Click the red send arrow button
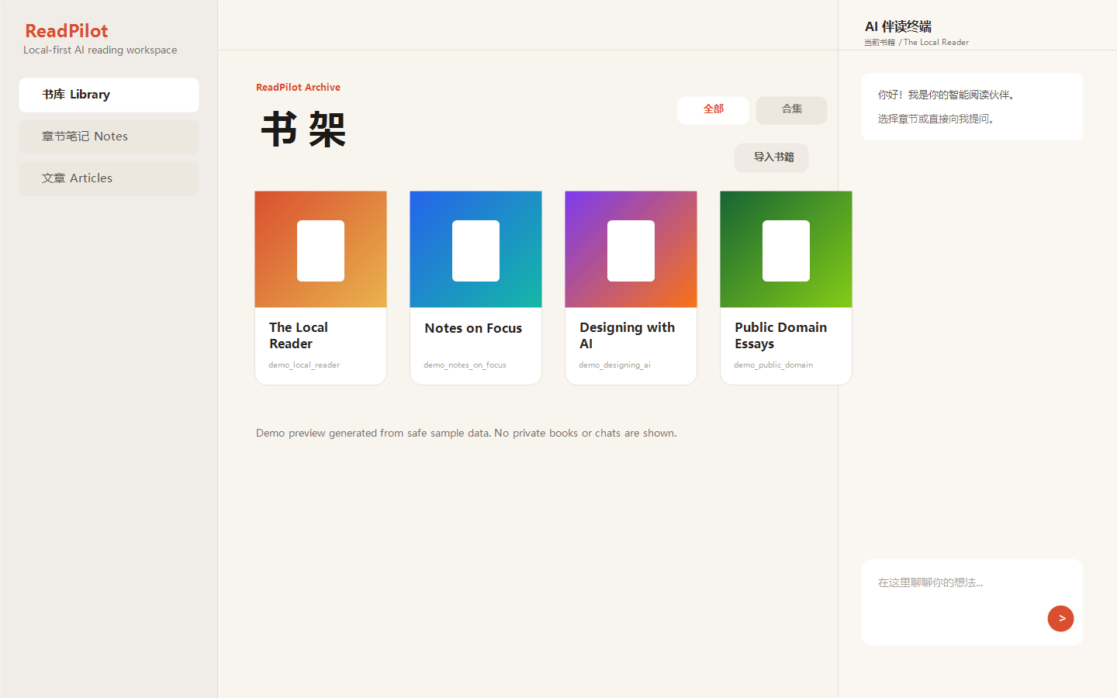 tap(1060, 618)
